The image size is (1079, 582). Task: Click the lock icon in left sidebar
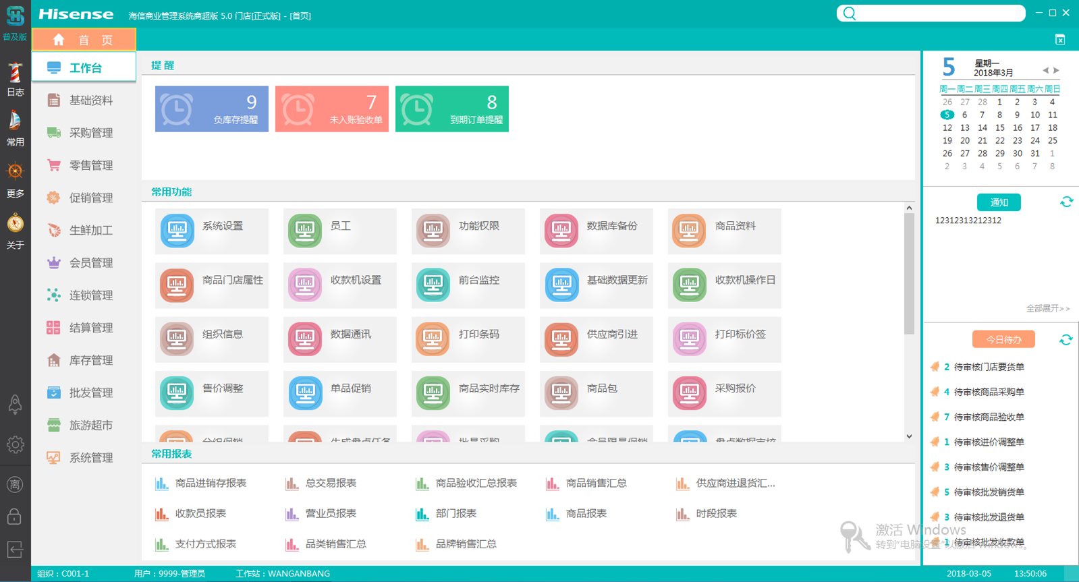(14, 517)
